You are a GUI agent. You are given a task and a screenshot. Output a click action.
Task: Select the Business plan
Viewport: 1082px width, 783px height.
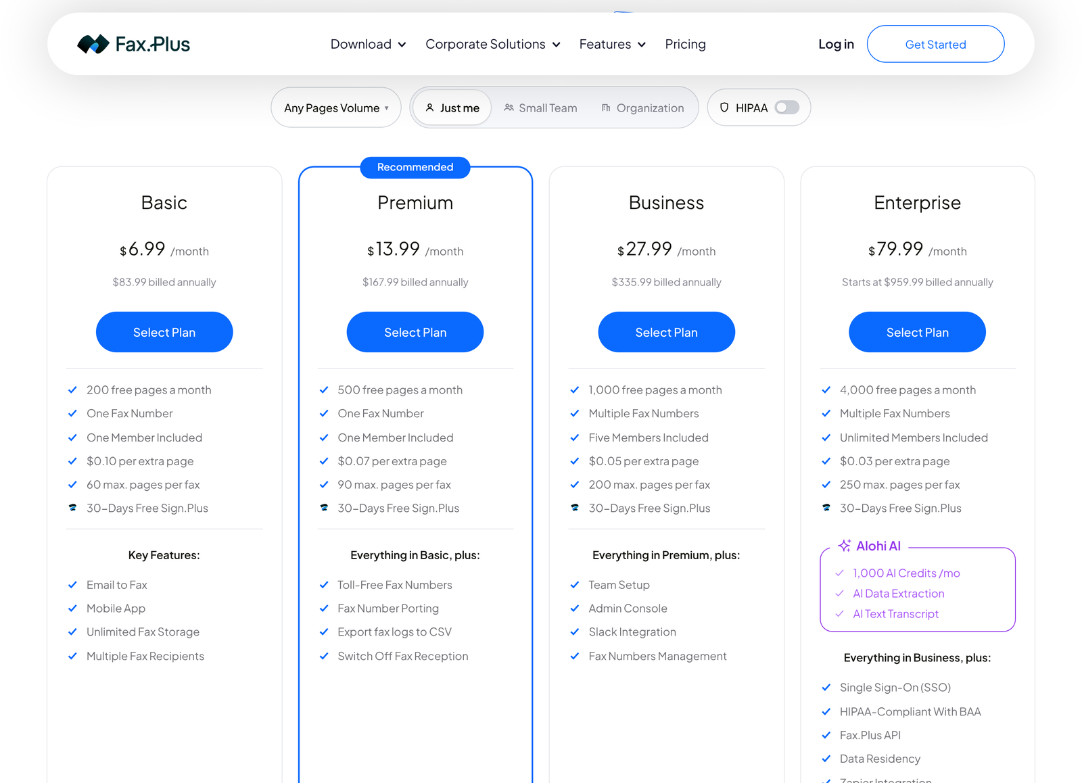tap(666, 332)
